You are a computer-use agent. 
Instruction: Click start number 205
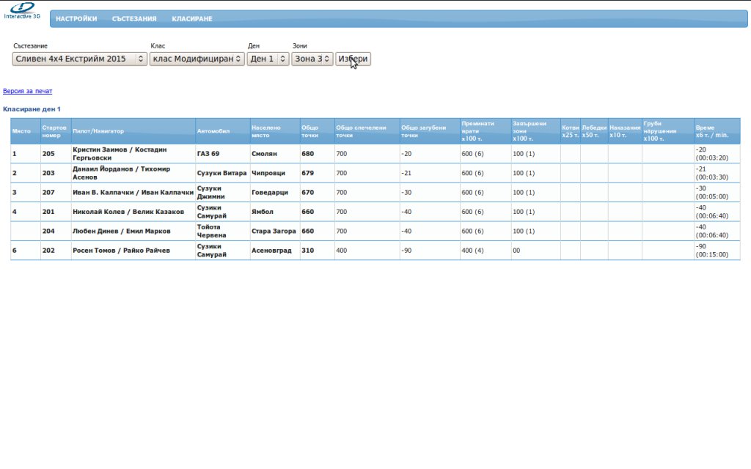(x=48, y=154)
